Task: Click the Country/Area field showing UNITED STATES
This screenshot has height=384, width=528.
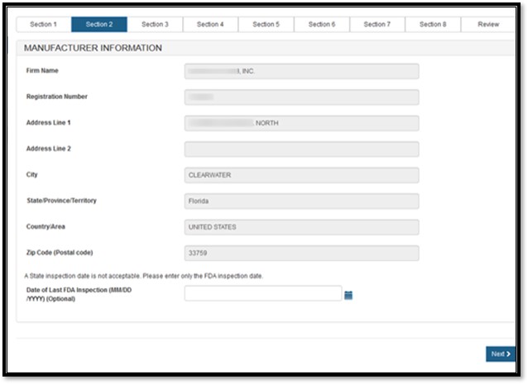Action: [x=301, y=227]
